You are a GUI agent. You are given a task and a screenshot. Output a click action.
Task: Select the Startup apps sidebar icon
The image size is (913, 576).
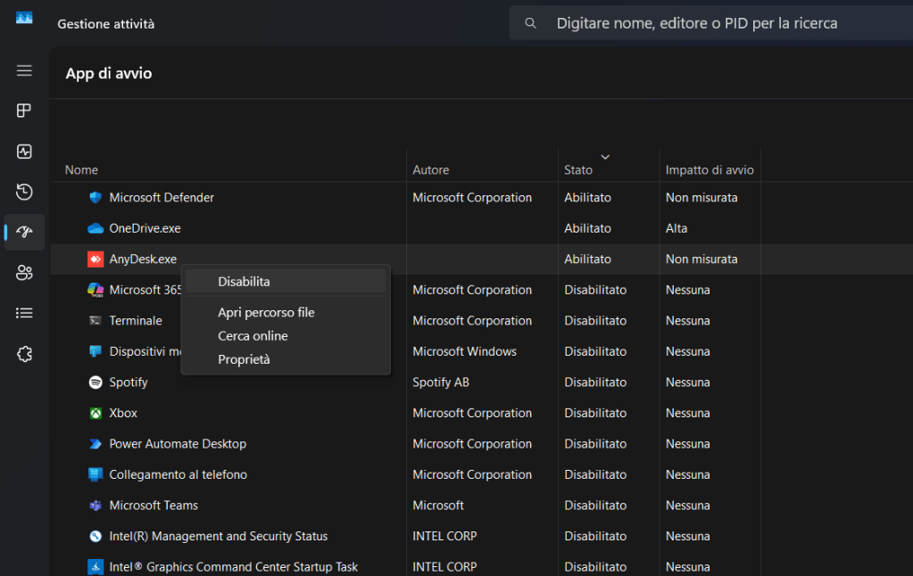(x=24, y=232)
